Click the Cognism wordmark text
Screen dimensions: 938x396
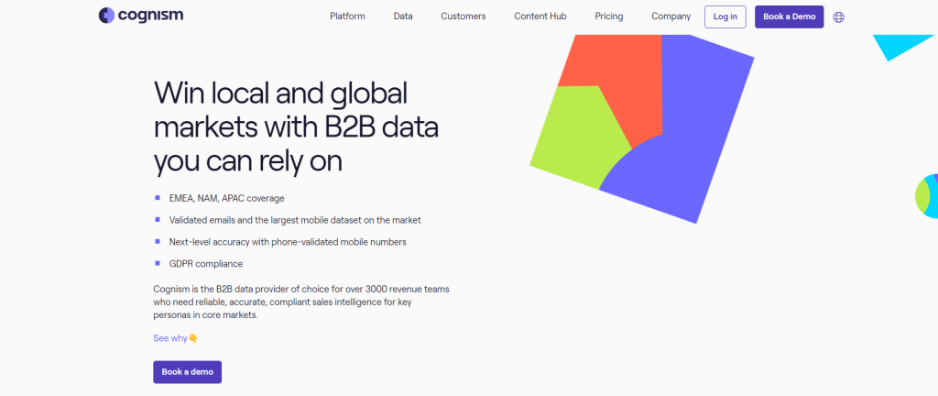tap(149, 16)
